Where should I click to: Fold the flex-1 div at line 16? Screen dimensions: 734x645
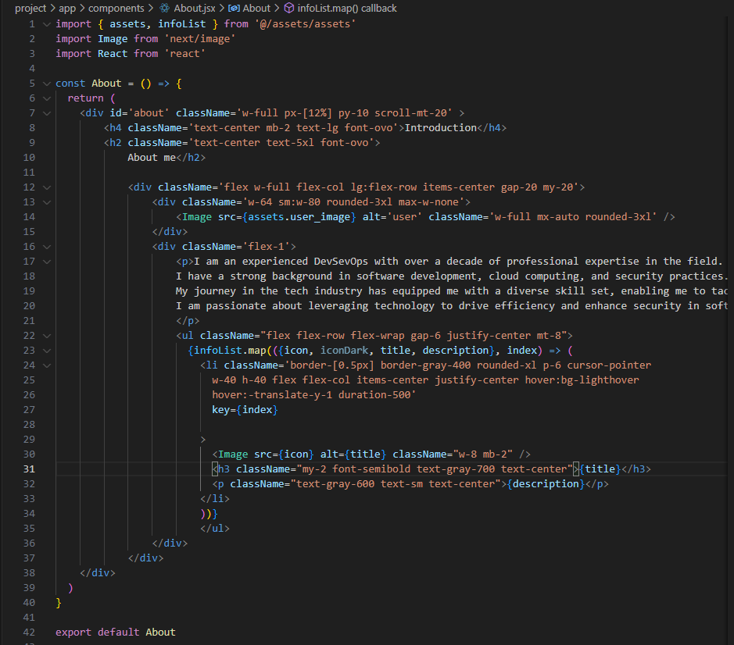pyautogui.click(x=47, y=247)
